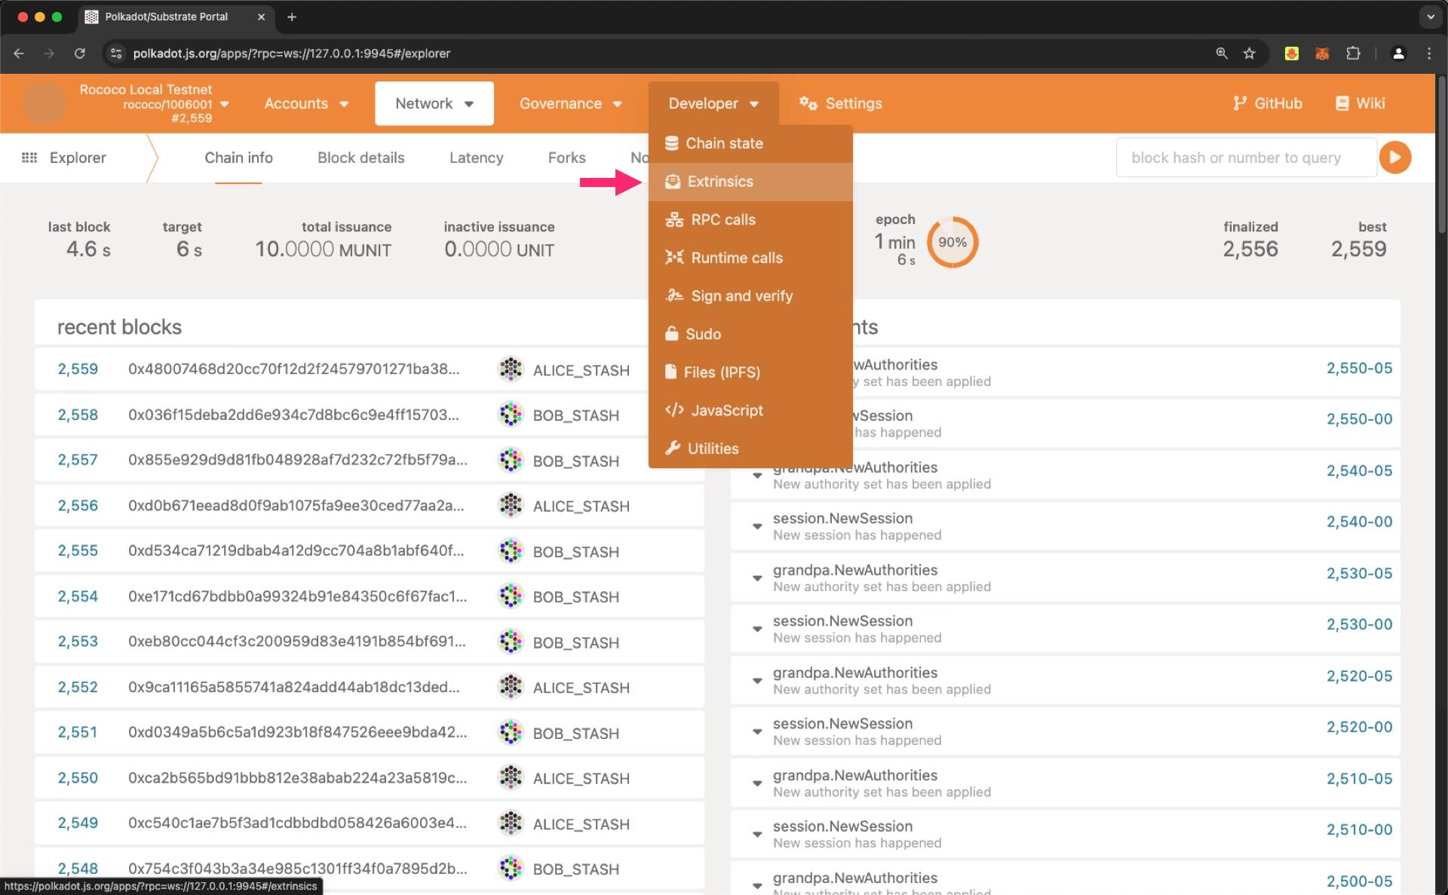The height and width of the screenshot is (895, 1448).
Task: Click the JavaScript code icon
Action: click(674, 410)
